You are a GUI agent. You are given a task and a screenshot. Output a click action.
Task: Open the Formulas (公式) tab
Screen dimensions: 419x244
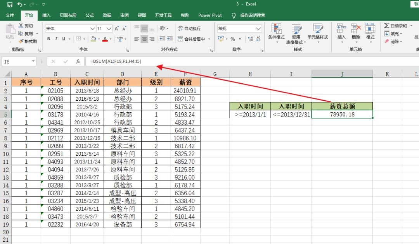point(90,15)
